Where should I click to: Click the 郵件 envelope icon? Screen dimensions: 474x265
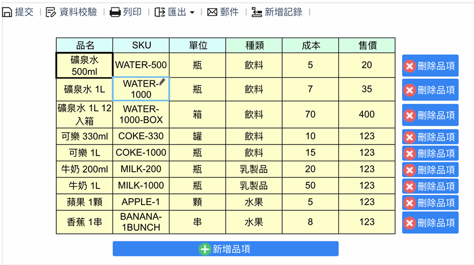pos(212,12)
